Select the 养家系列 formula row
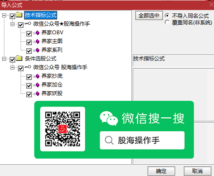Image resolution: width=214 pixels, height=176 pixels. (x=52, y=50)
